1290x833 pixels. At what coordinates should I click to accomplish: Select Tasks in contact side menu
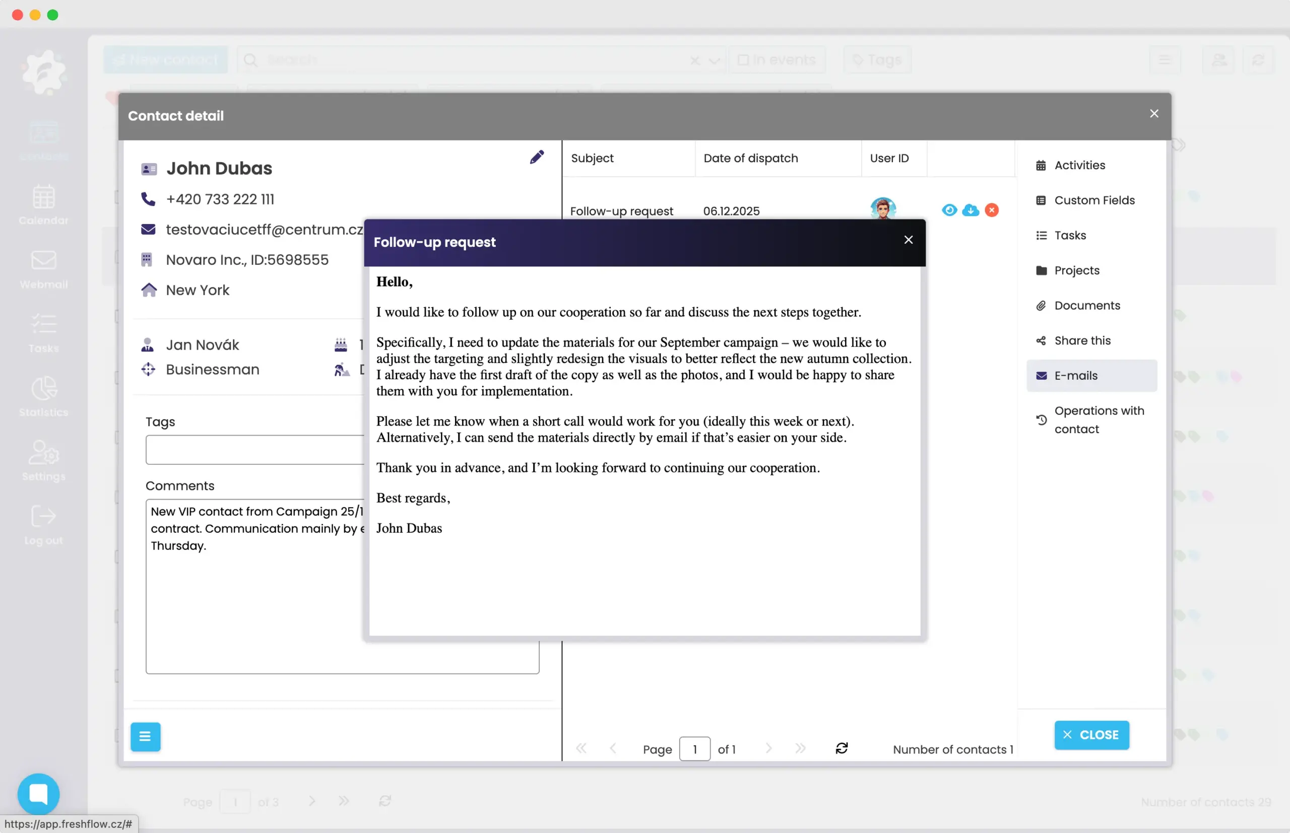click(1069, 235)
